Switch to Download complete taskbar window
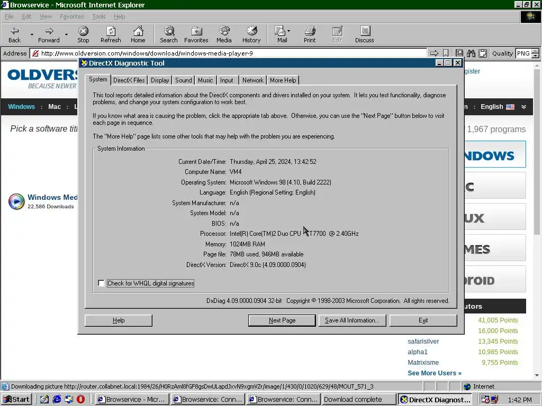The height and width of the screenshot is (406, 542). click(359, 400)
